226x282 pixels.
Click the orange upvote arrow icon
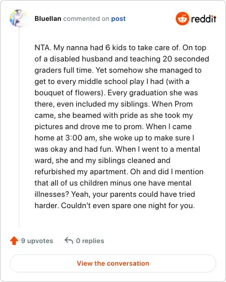click(14, 241)
